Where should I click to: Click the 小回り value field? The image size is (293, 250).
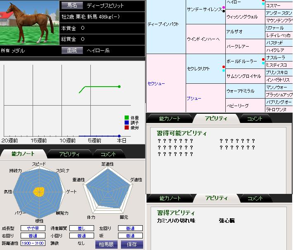[82, 236]
